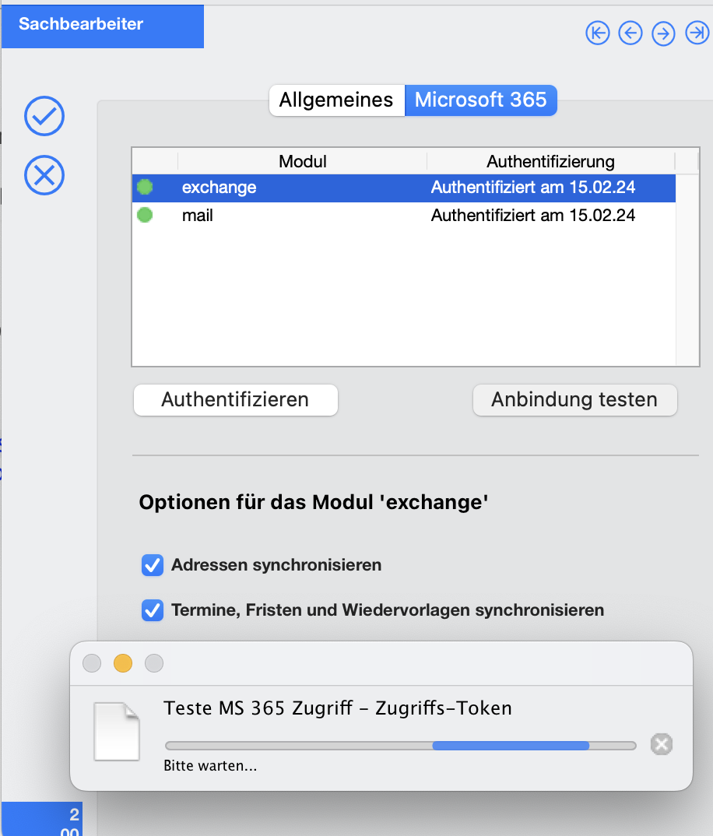Click the Authentifizieren button

coord(236,400)
